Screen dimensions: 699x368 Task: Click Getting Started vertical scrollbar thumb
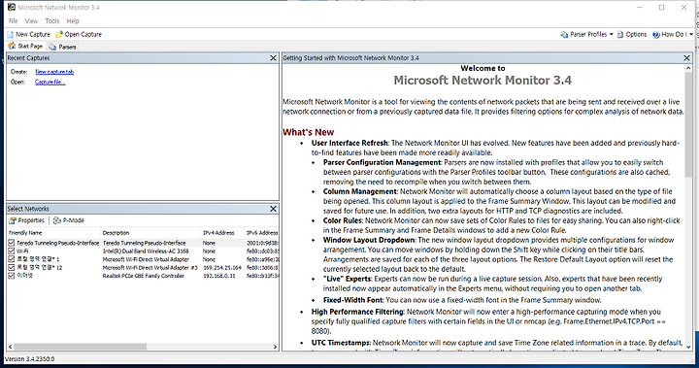pyautogui.click(x=688, y=125)
